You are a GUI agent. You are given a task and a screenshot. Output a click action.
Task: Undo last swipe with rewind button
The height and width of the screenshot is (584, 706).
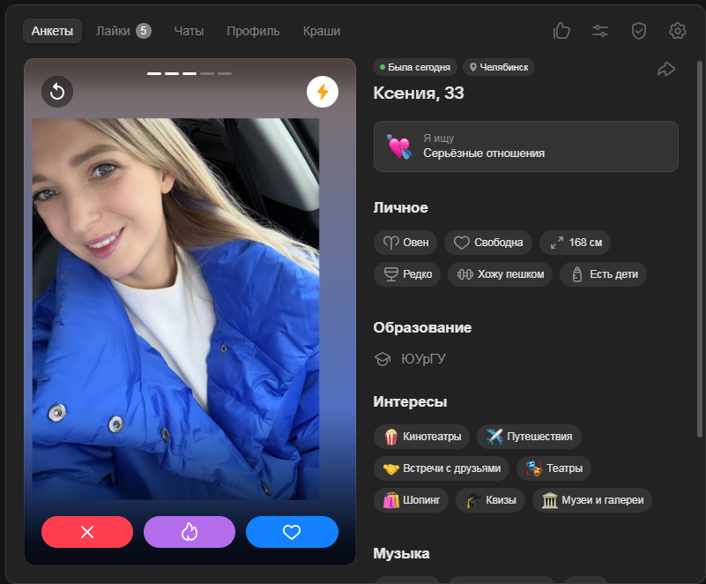57,92
